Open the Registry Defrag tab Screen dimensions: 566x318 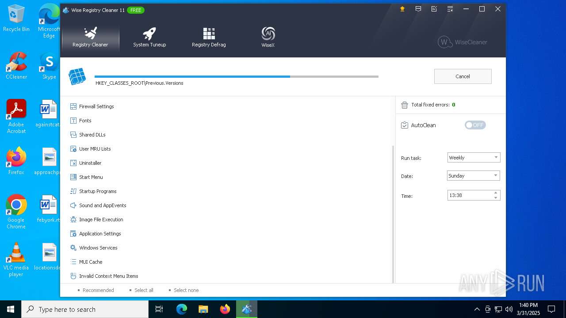pos(209,38)
